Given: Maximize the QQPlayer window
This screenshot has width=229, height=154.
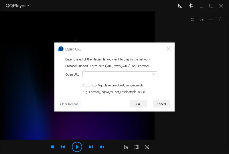Looking at the screenshot, I should [211, 6].
